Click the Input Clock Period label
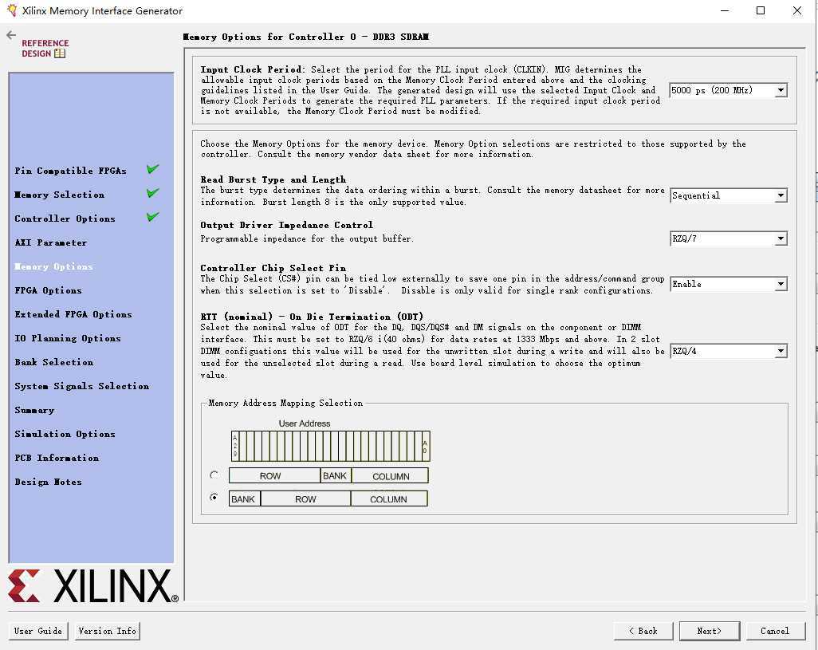The image size is (818, 650). tap(252, 69)
